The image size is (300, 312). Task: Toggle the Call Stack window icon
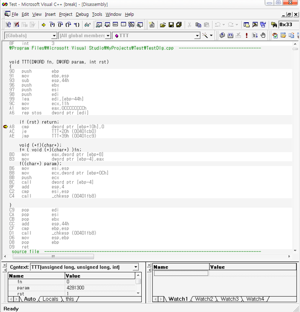tap(132, 25)
